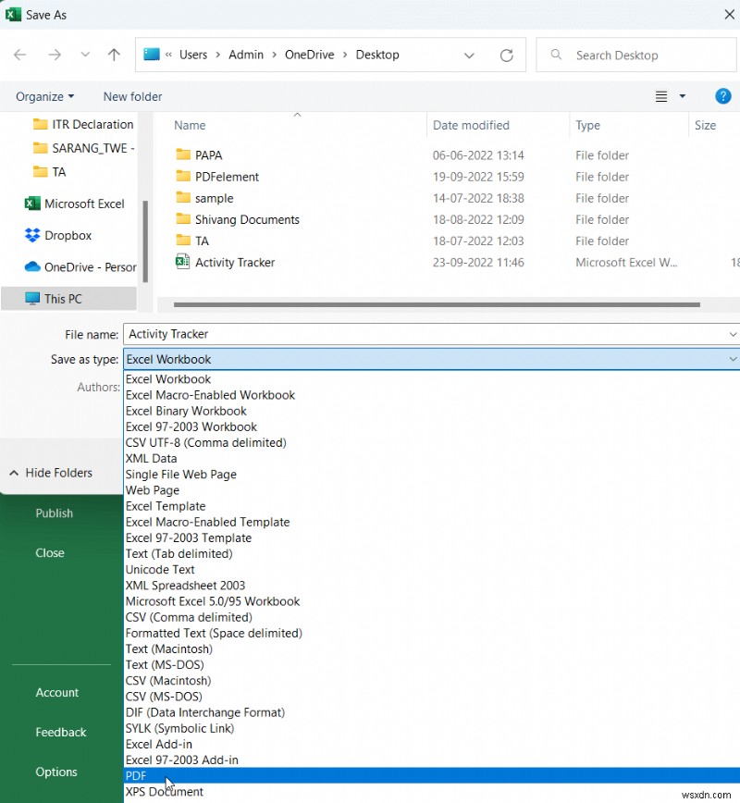740x803 pixels.
Task: Navigate up one folder level with the up arrow
Action: [113, 55]
